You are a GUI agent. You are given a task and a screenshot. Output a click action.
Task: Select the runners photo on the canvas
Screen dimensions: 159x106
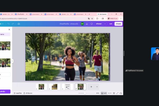pos(68,57)
